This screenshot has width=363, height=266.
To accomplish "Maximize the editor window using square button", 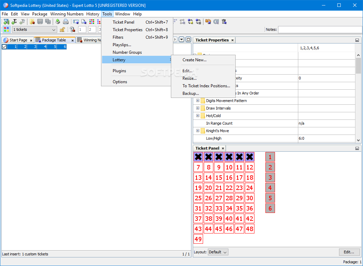I will (188, 39).
